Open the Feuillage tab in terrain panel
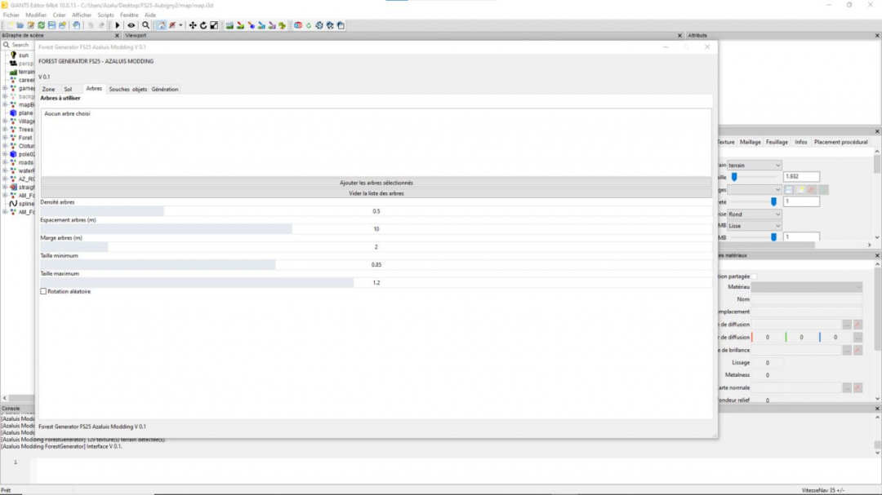The width and height of the screenshot is (882, 495). [777, 142]
